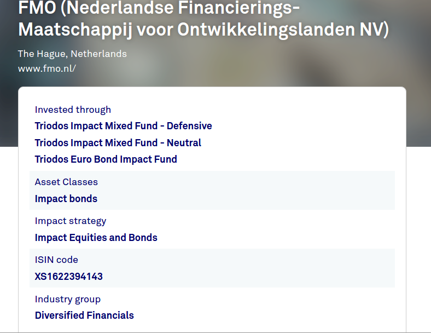Click the ISIN value XS1622394143
Image resolution: width=431 pixels, height=333 pixels.
(68, 277)
